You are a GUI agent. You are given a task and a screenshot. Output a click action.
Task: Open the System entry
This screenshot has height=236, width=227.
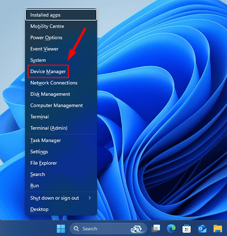click(x=61, y=60)
